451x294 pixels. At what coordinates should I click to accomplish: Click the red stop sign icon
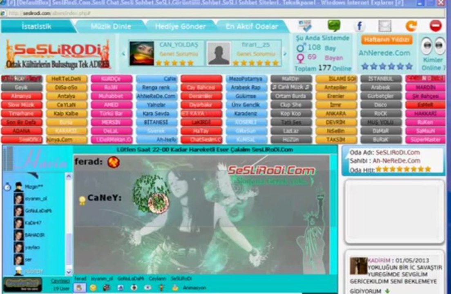[435, 26]
